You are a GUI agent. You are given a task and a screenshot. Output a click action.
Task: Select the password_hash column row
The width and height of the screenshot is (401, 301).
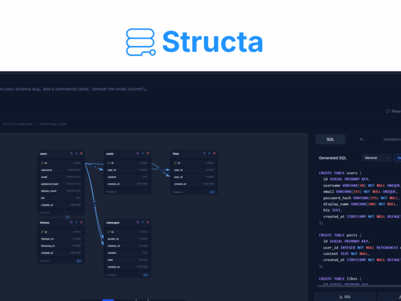pyautogui.click(x=61, y=184)
